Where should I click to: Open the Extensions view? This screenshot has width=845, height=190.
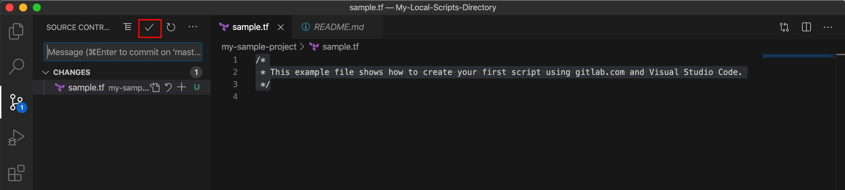click(16, 173)
